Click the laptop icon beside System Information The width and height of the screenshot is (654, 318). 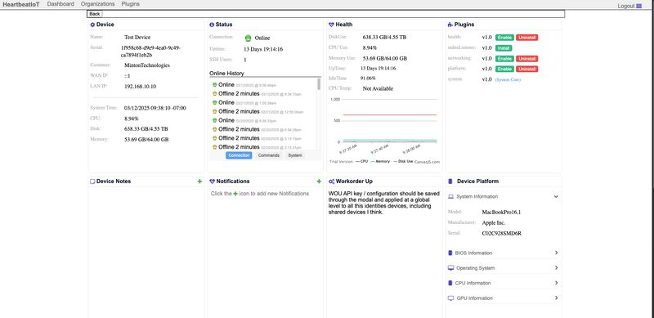[450, 196]
